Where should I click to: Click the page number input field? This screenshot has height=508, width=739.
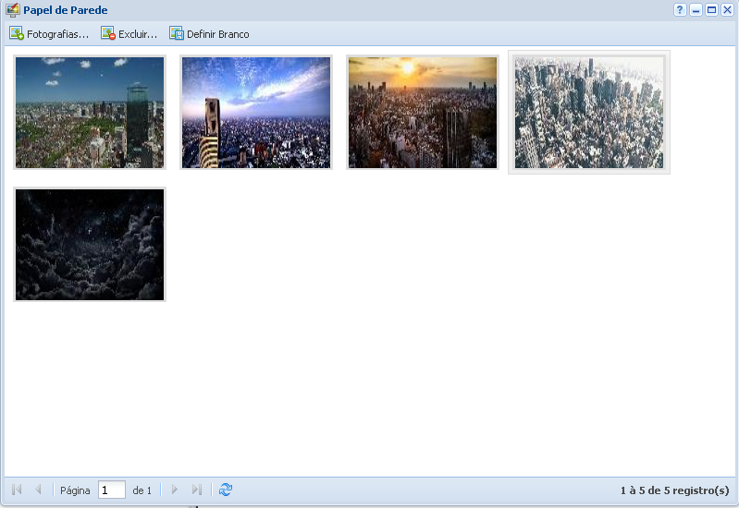pyautogui.click(x=111, y=490)
